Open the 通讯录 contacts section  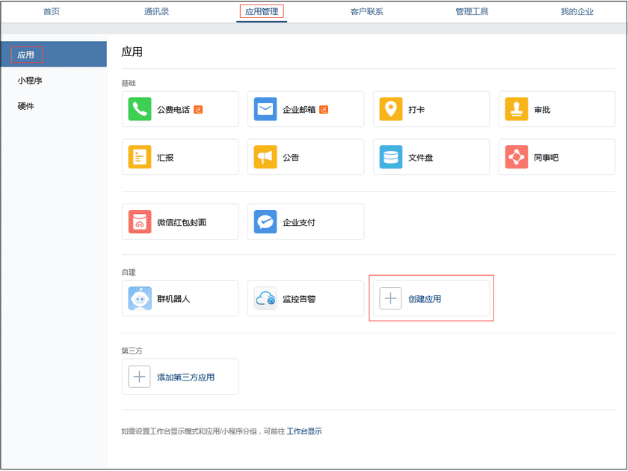pyautogui.click(x=157, y=11)
